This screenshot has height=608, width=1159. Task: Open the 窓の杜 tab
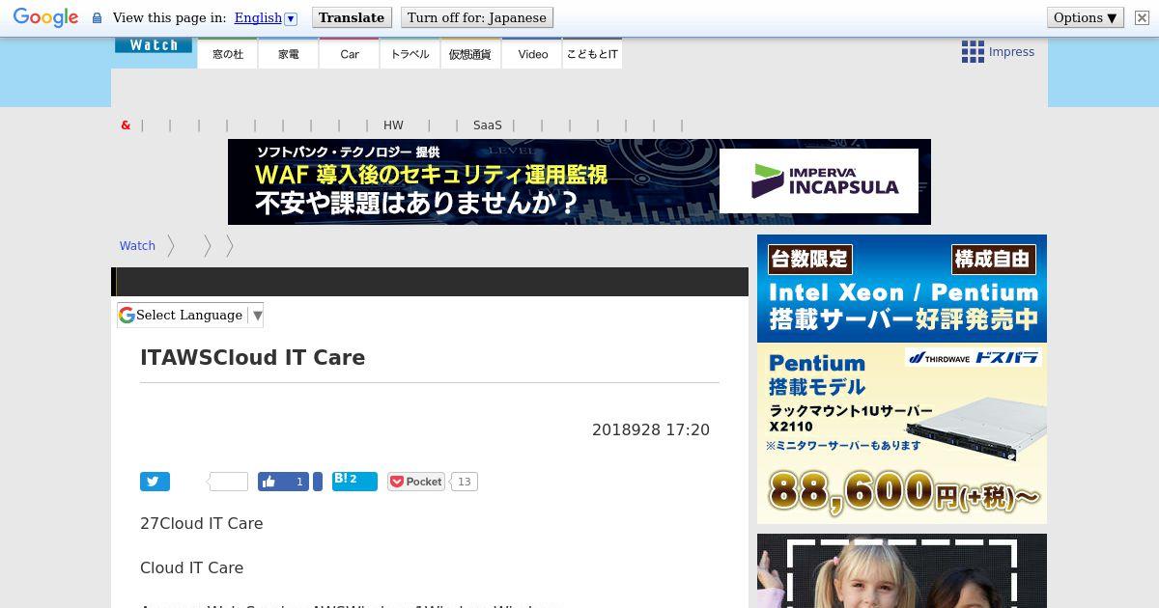pos(228,54)
